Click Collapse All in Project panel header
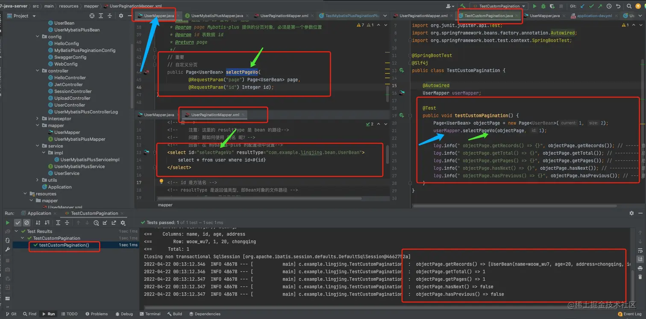 click(109, 16)
